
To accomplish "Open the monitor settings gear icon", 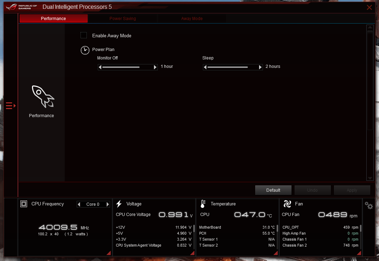I will pyautogui.click(x=369, y=205).
